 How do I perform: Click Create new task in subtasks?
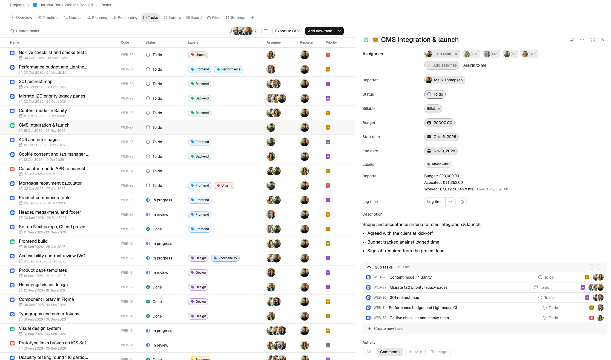coord(386,328)
